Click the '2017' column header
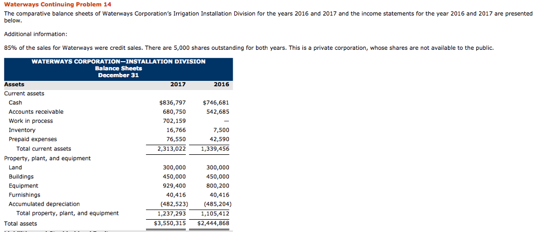The width and height of the screenshot is (550, 232). [178, 84]
